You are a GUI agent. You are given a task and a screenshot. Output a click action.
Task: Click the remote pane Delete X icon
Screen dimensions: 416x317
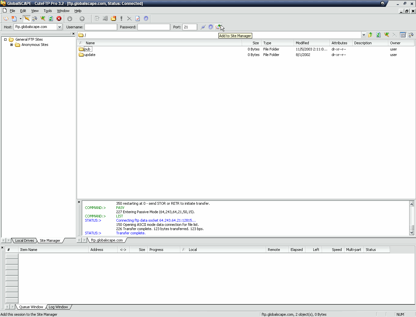pos(394,35)
